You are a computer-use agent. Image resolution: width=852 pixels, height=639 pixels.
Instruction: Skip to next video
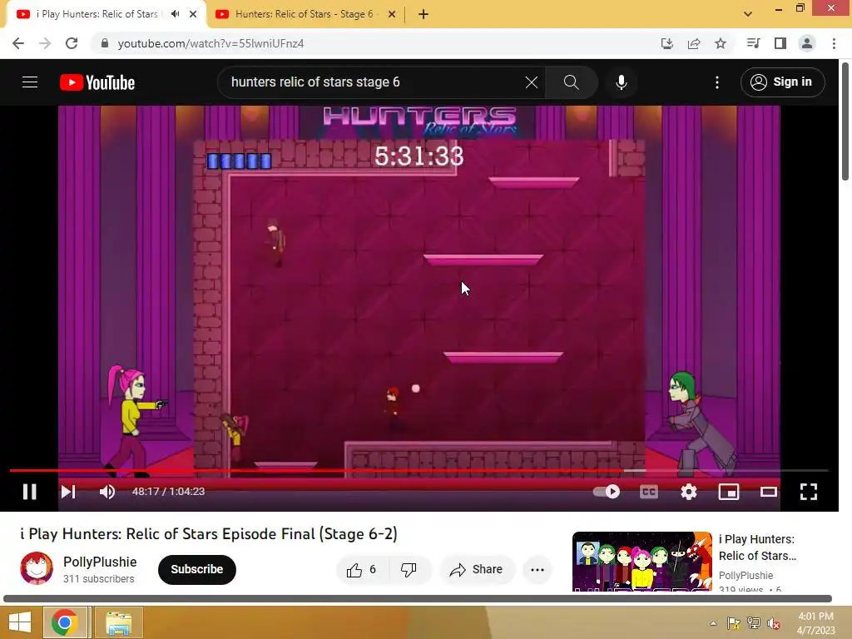(x=68, y=492)
